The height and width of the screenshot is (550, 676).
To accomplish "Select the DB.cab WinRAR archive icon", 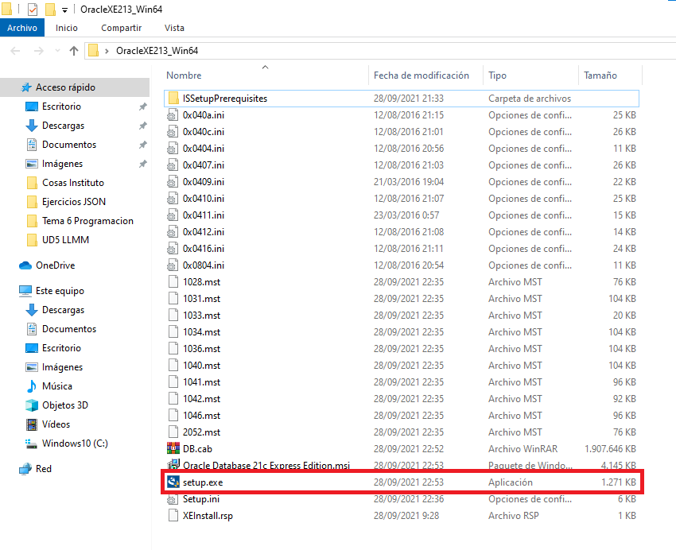I will pyautogui.click(x=173, y=449).
